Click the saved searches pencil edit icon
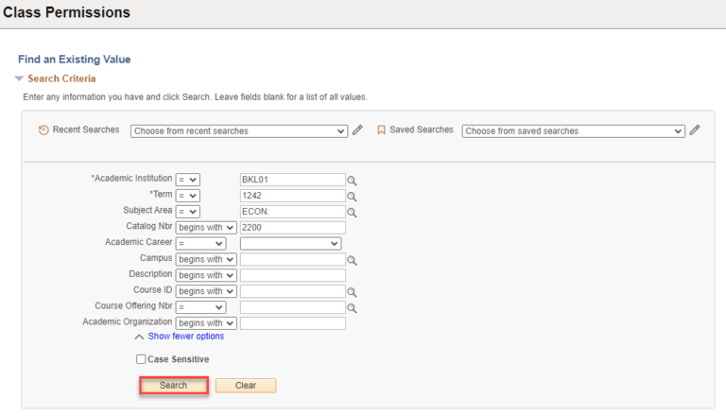726x416 pixels. [x=695, y=130]
